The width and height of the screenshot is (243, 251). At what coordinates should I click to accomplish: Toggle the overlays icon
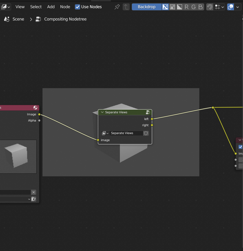[230, 7]
